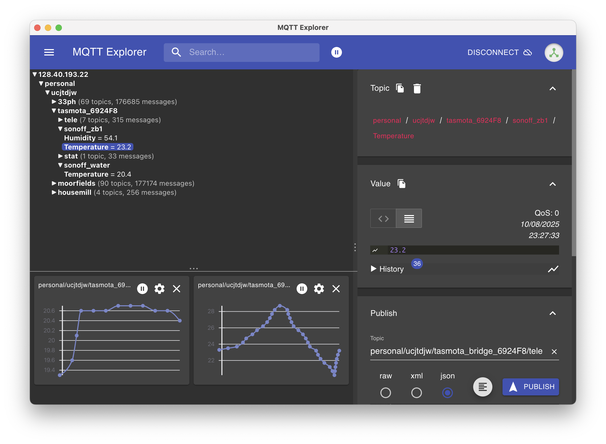The width and height of the screenshot is (606, 444).
Task: Click the format JSON round button
Action: pyautogui.click(x=483, y=387)
